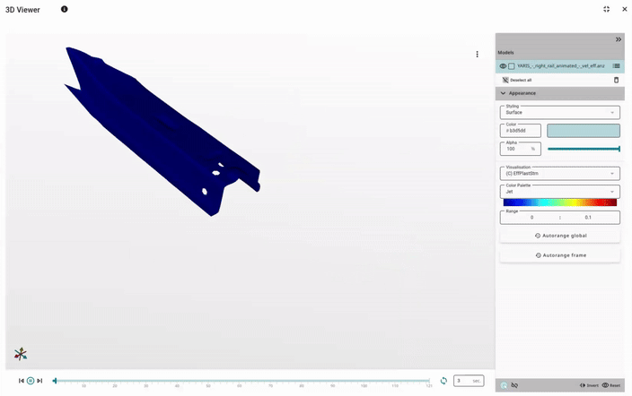Image resolution: width=632 pixels, height=396 pixels.
Task: Click Autorange frame button
Action: 560,255
